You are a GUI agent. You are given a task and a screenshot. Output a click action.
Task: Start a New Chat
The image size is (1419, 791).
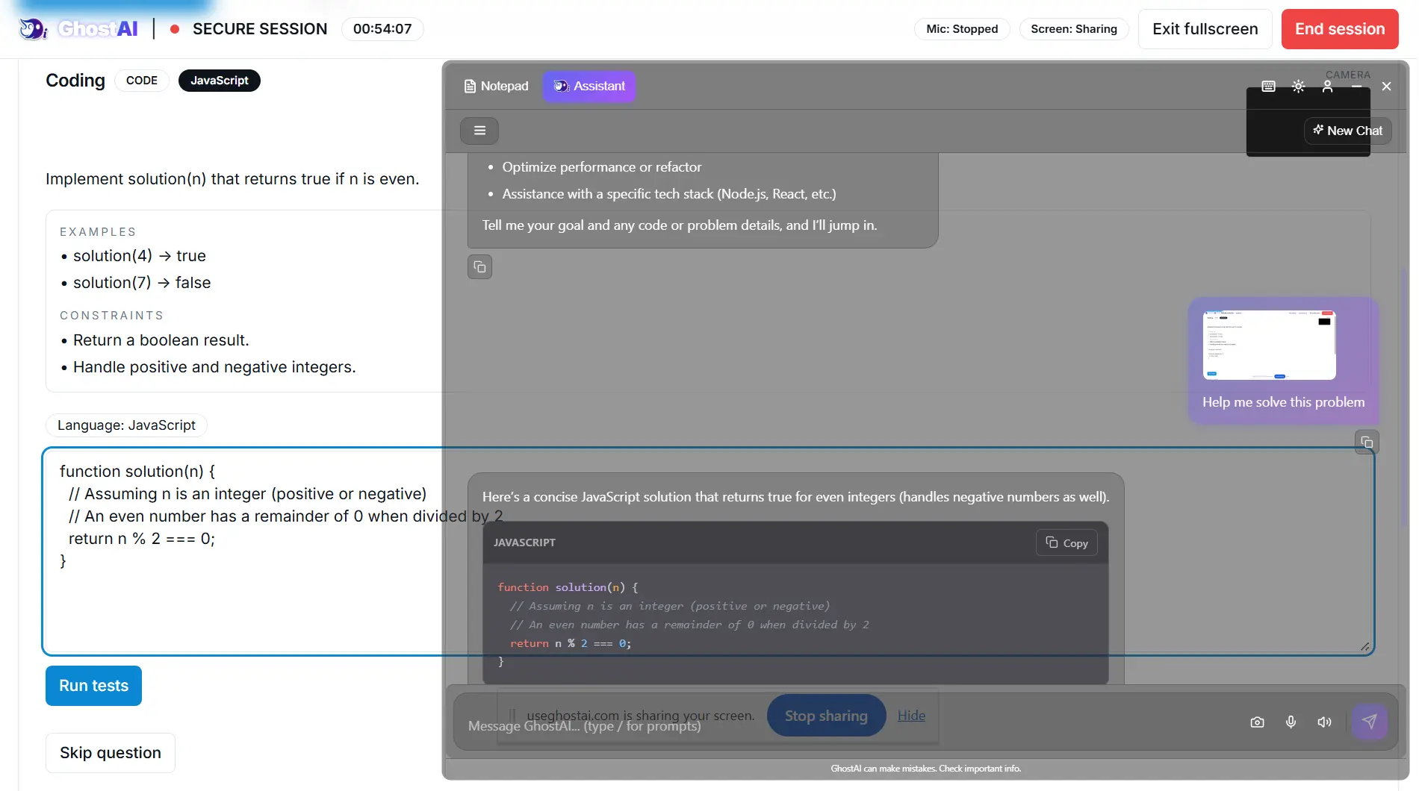click(x=1348, y=131)
